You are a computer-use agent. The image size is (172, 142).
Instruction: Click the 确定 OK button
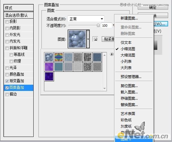pos(153,8)
